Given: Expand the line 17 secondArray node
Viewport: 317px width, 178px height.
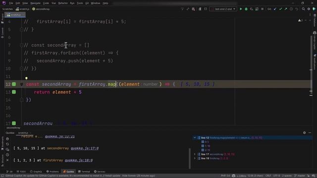Looking at the screenshot, I should click(195, 154).
